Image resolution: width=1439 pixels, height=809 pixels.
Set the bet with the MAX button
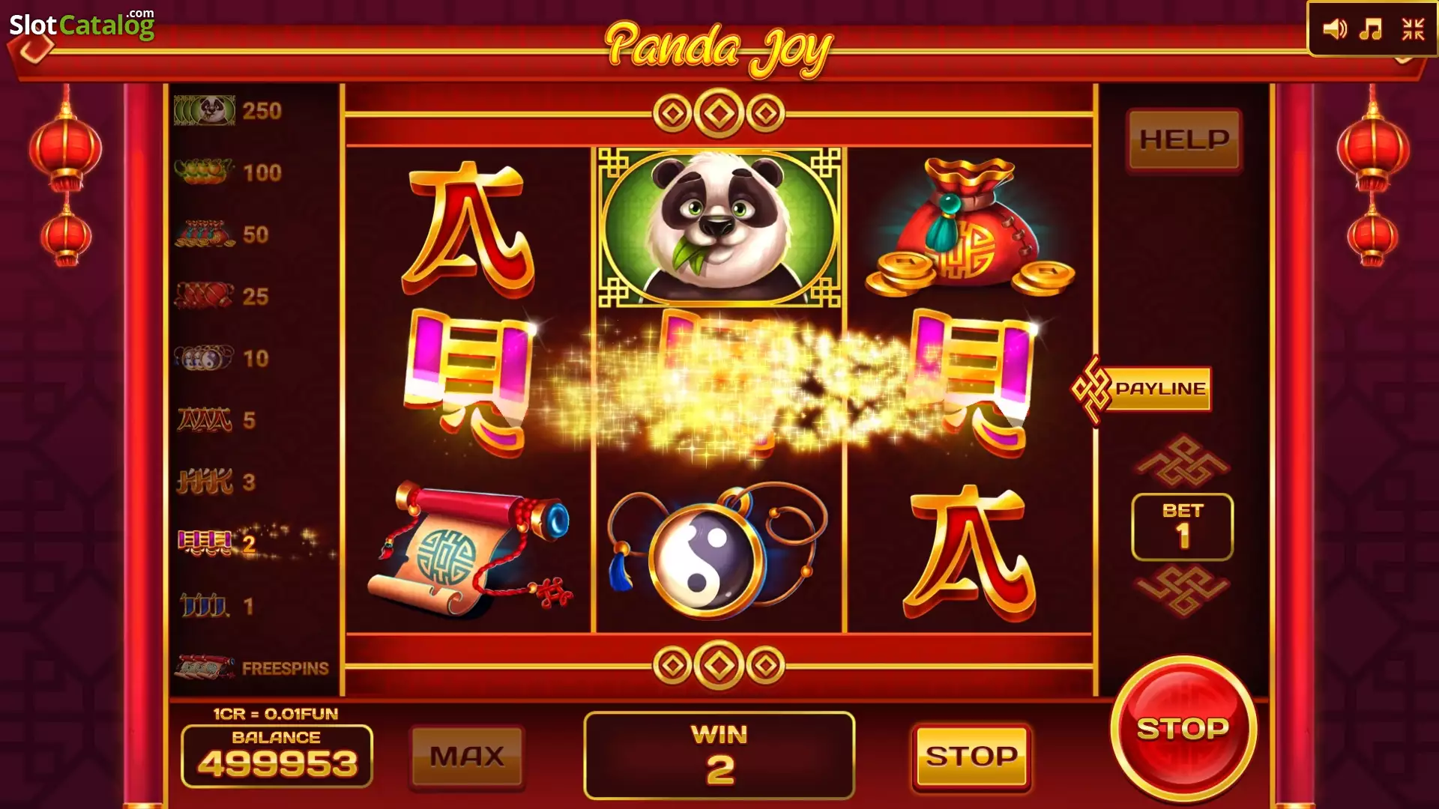(x=467, y=757)
